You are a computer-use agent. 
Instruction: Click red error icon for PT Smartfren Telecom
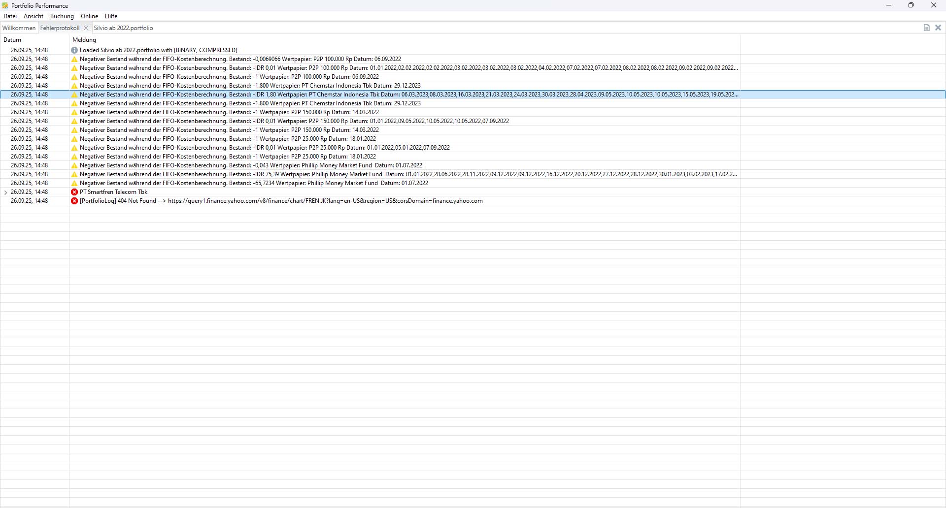(74, 192)
